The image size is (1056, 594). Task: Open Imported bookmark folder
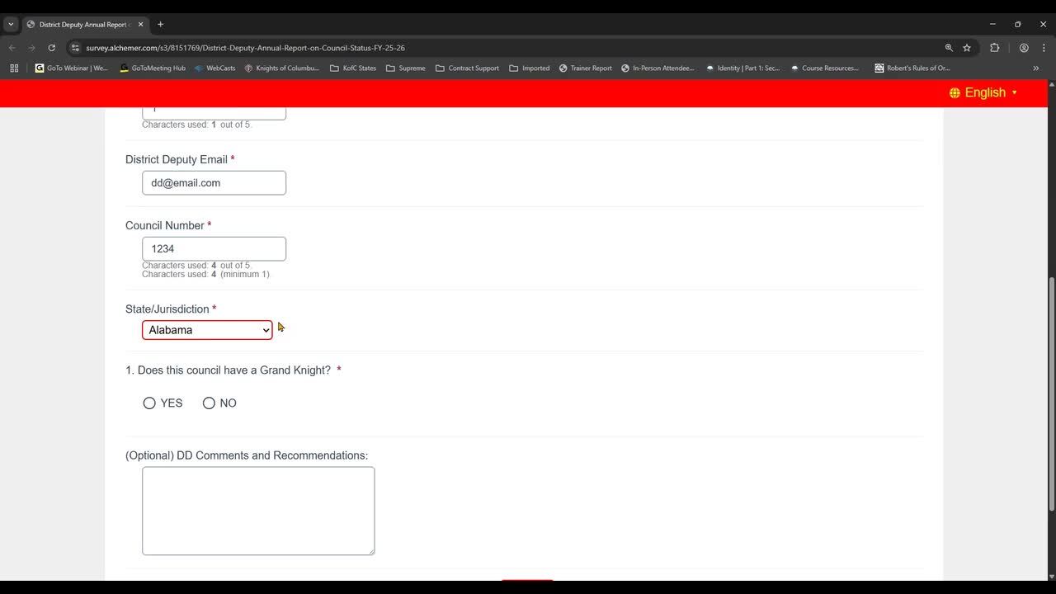530,68
